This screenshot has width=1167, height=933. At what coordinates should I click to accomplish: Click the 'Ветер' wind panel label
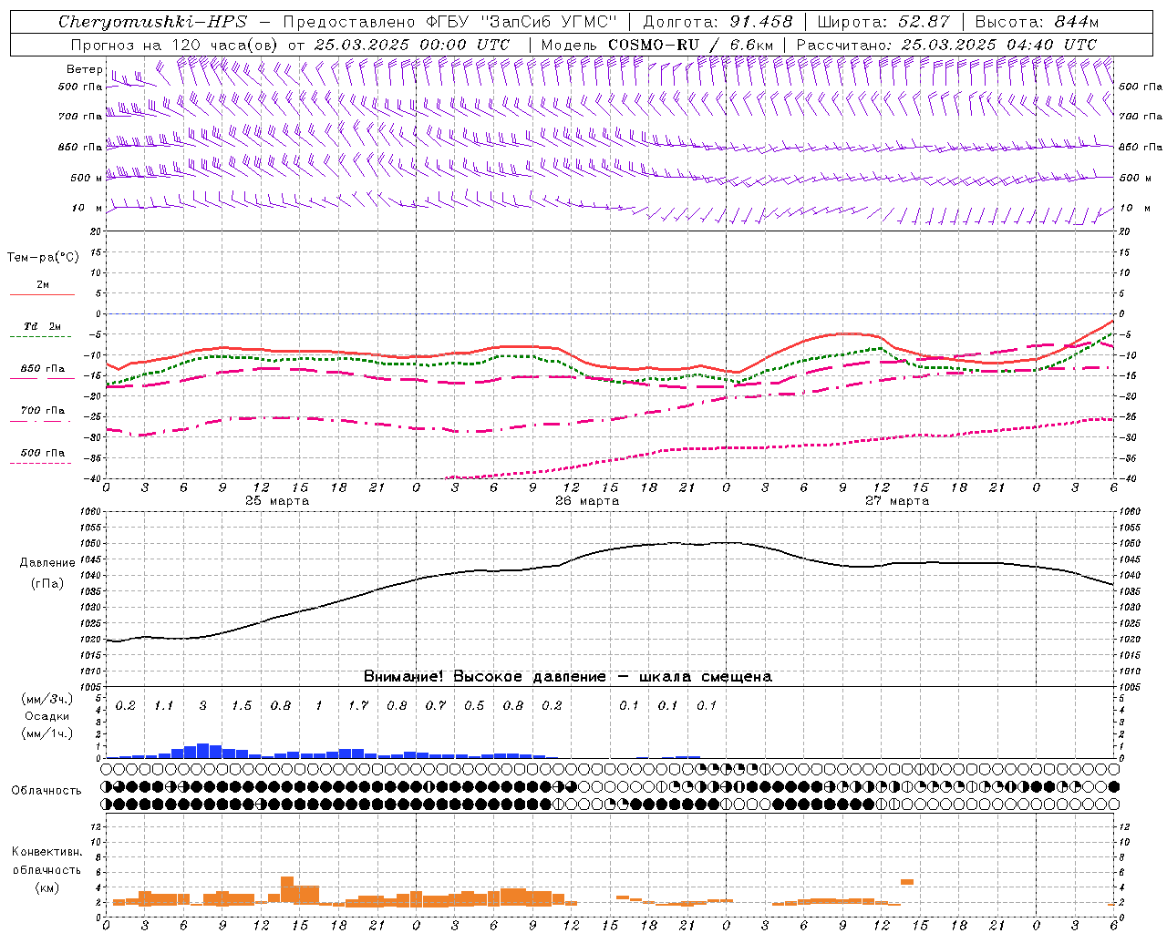[x=84, y=69]
